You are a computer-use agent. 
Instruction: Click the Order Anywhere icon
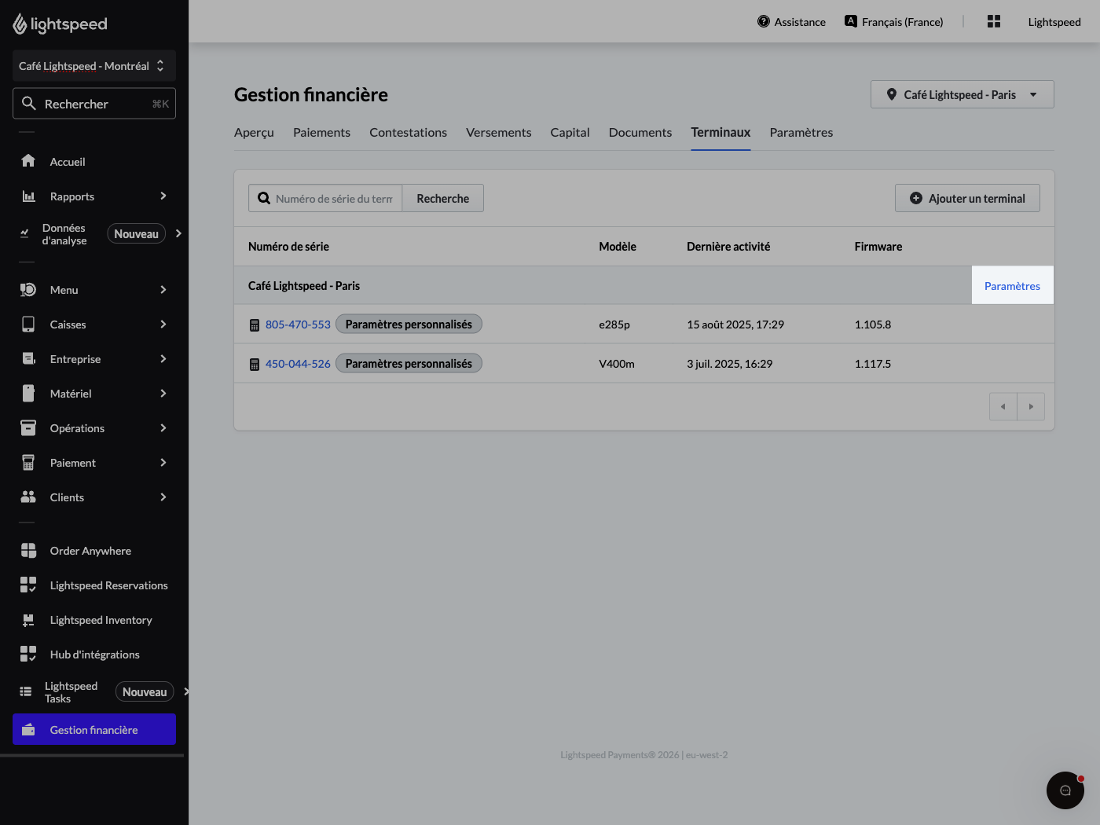(x=28, y=551)
